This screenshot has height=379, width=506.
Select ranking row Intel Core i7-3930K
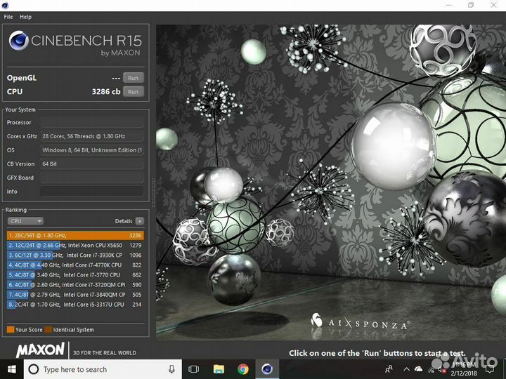coord(75,255)
